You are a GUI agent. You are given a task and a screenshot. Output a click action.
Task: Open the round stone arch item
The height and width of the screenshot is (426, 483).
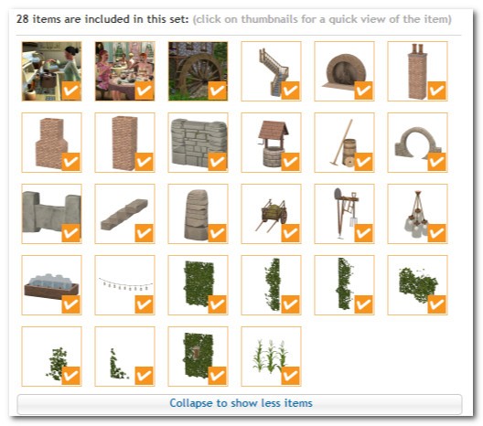[x=417, y=143]
